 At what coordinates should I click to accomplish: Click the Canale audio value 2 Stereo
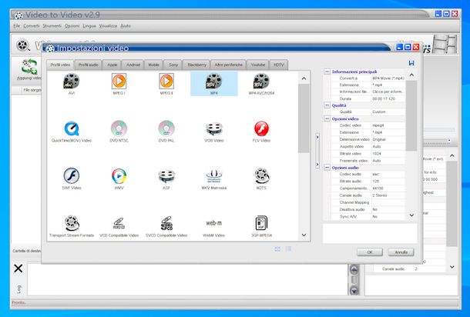388,195
